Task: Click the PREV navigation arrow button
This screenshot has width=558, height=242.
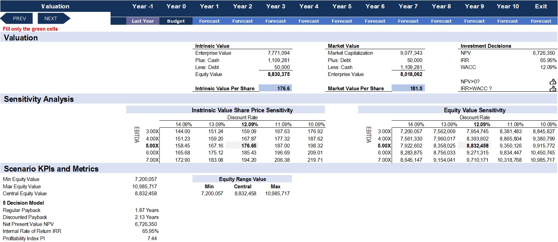Action: point(17,18)
